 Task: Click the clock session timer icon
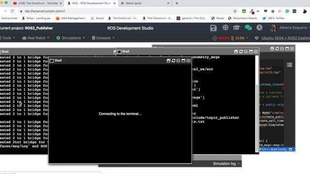coord(259,28)
